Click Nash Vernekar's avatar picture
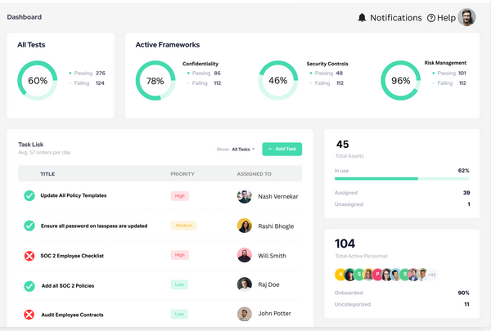 (244, 196)
